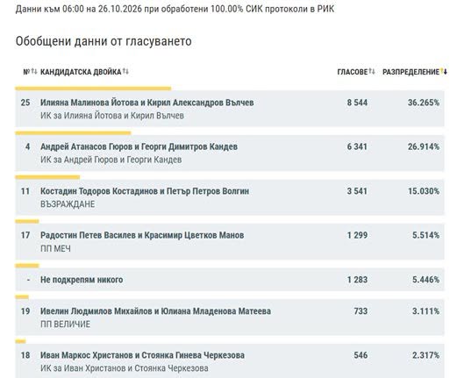Image resolution: width=450 pixels, height=378 pixels.
Task: Click yellow progress bar above candidate 25
Action: click(x=93, y=89)
